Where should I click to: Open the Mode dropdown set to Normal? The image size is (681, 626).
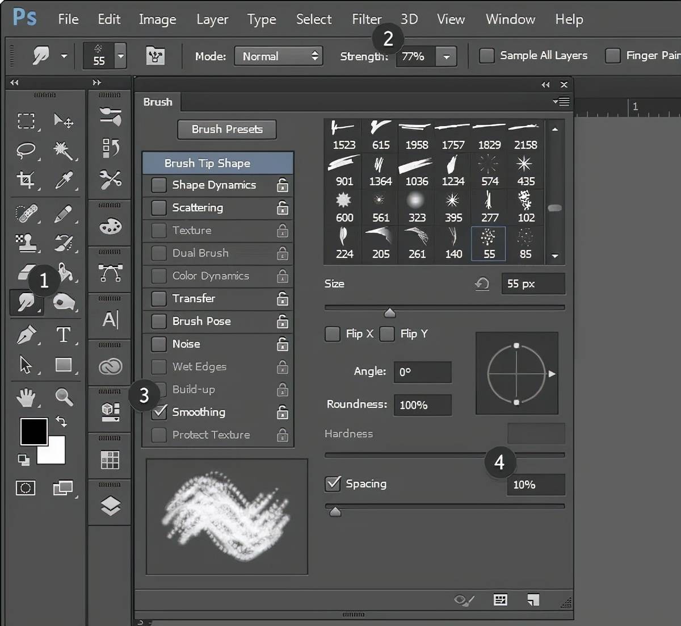pos(278,56)
